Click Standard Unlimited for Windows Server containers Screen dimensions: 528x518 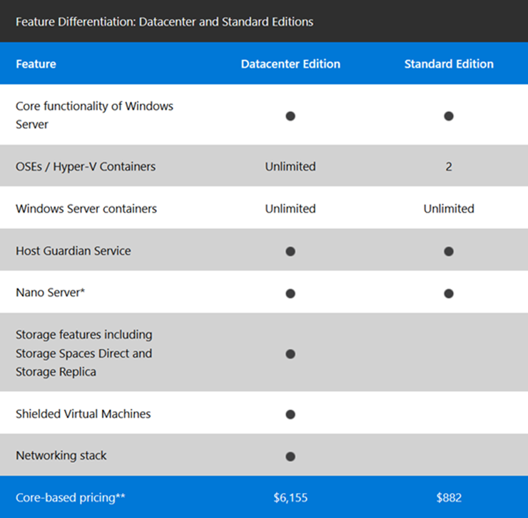tap(449, 208)
